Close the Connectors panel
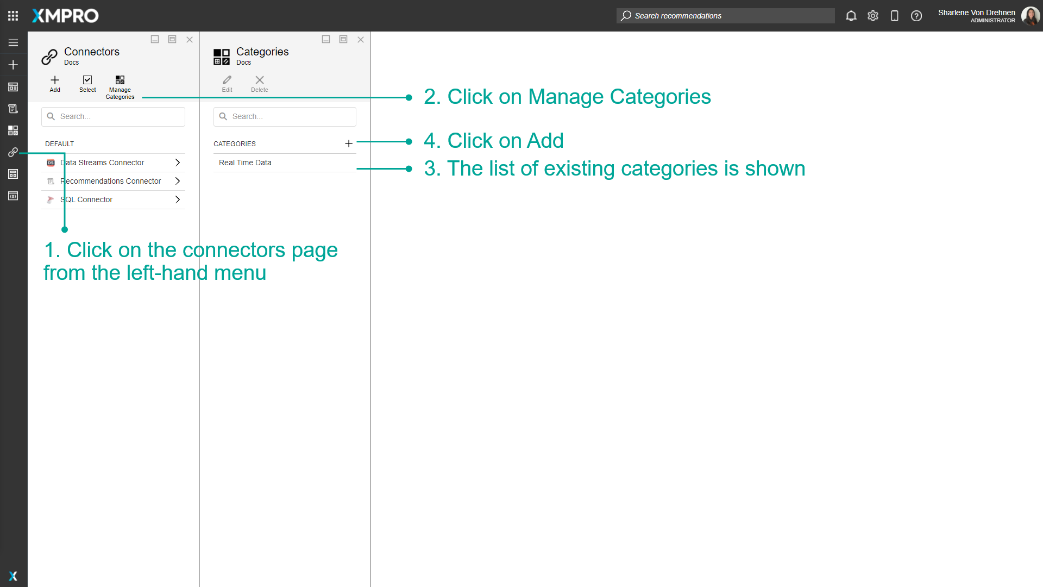This screenshot has height=587, width=1043. (x=190, y=39)
